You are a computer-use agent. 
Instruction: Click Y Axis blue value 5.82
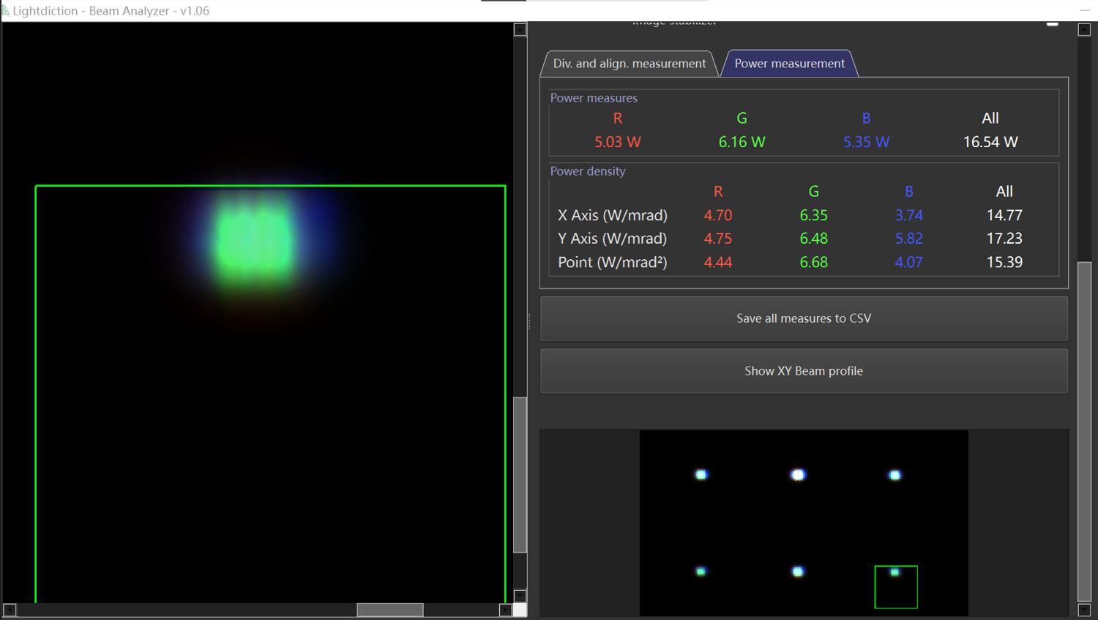909,239
